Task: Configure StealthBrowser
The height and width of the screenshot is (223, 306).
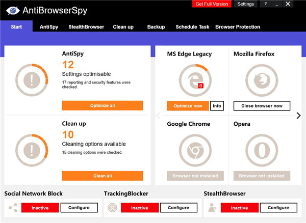Action: click(278, 208)
